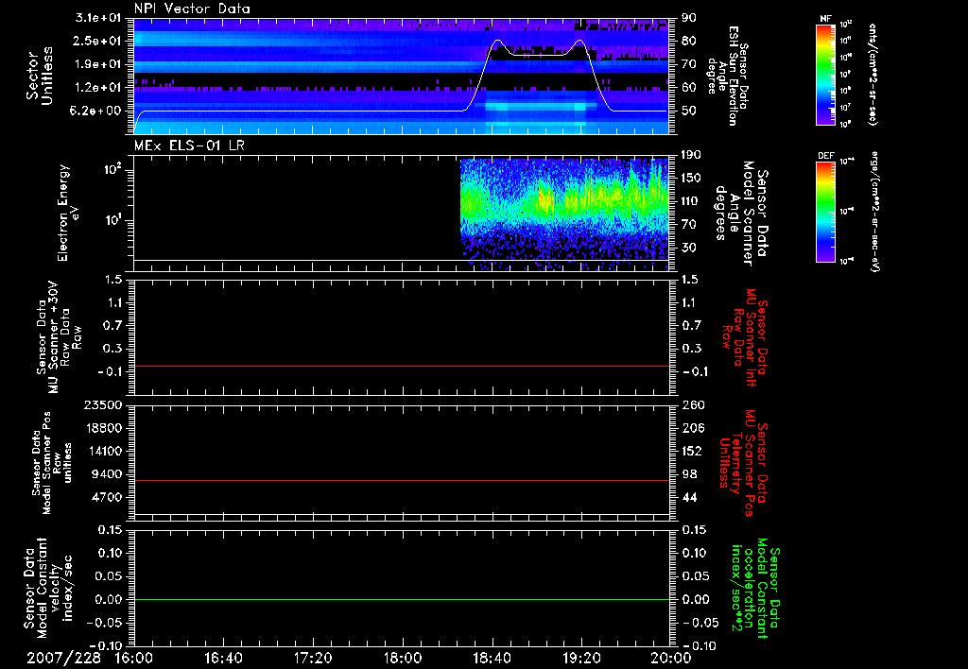The height and width of the screenshot is (669, 968).
Task: Click the 'Model Scanner Angle degrees' axis title
Action: tap(741, 214)
